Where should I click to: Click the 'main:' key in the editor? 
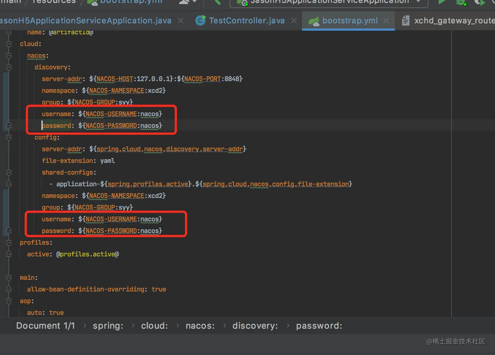[29, 278]
